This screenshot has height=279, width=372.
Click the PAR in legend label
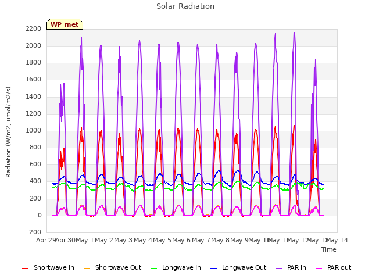296,267
